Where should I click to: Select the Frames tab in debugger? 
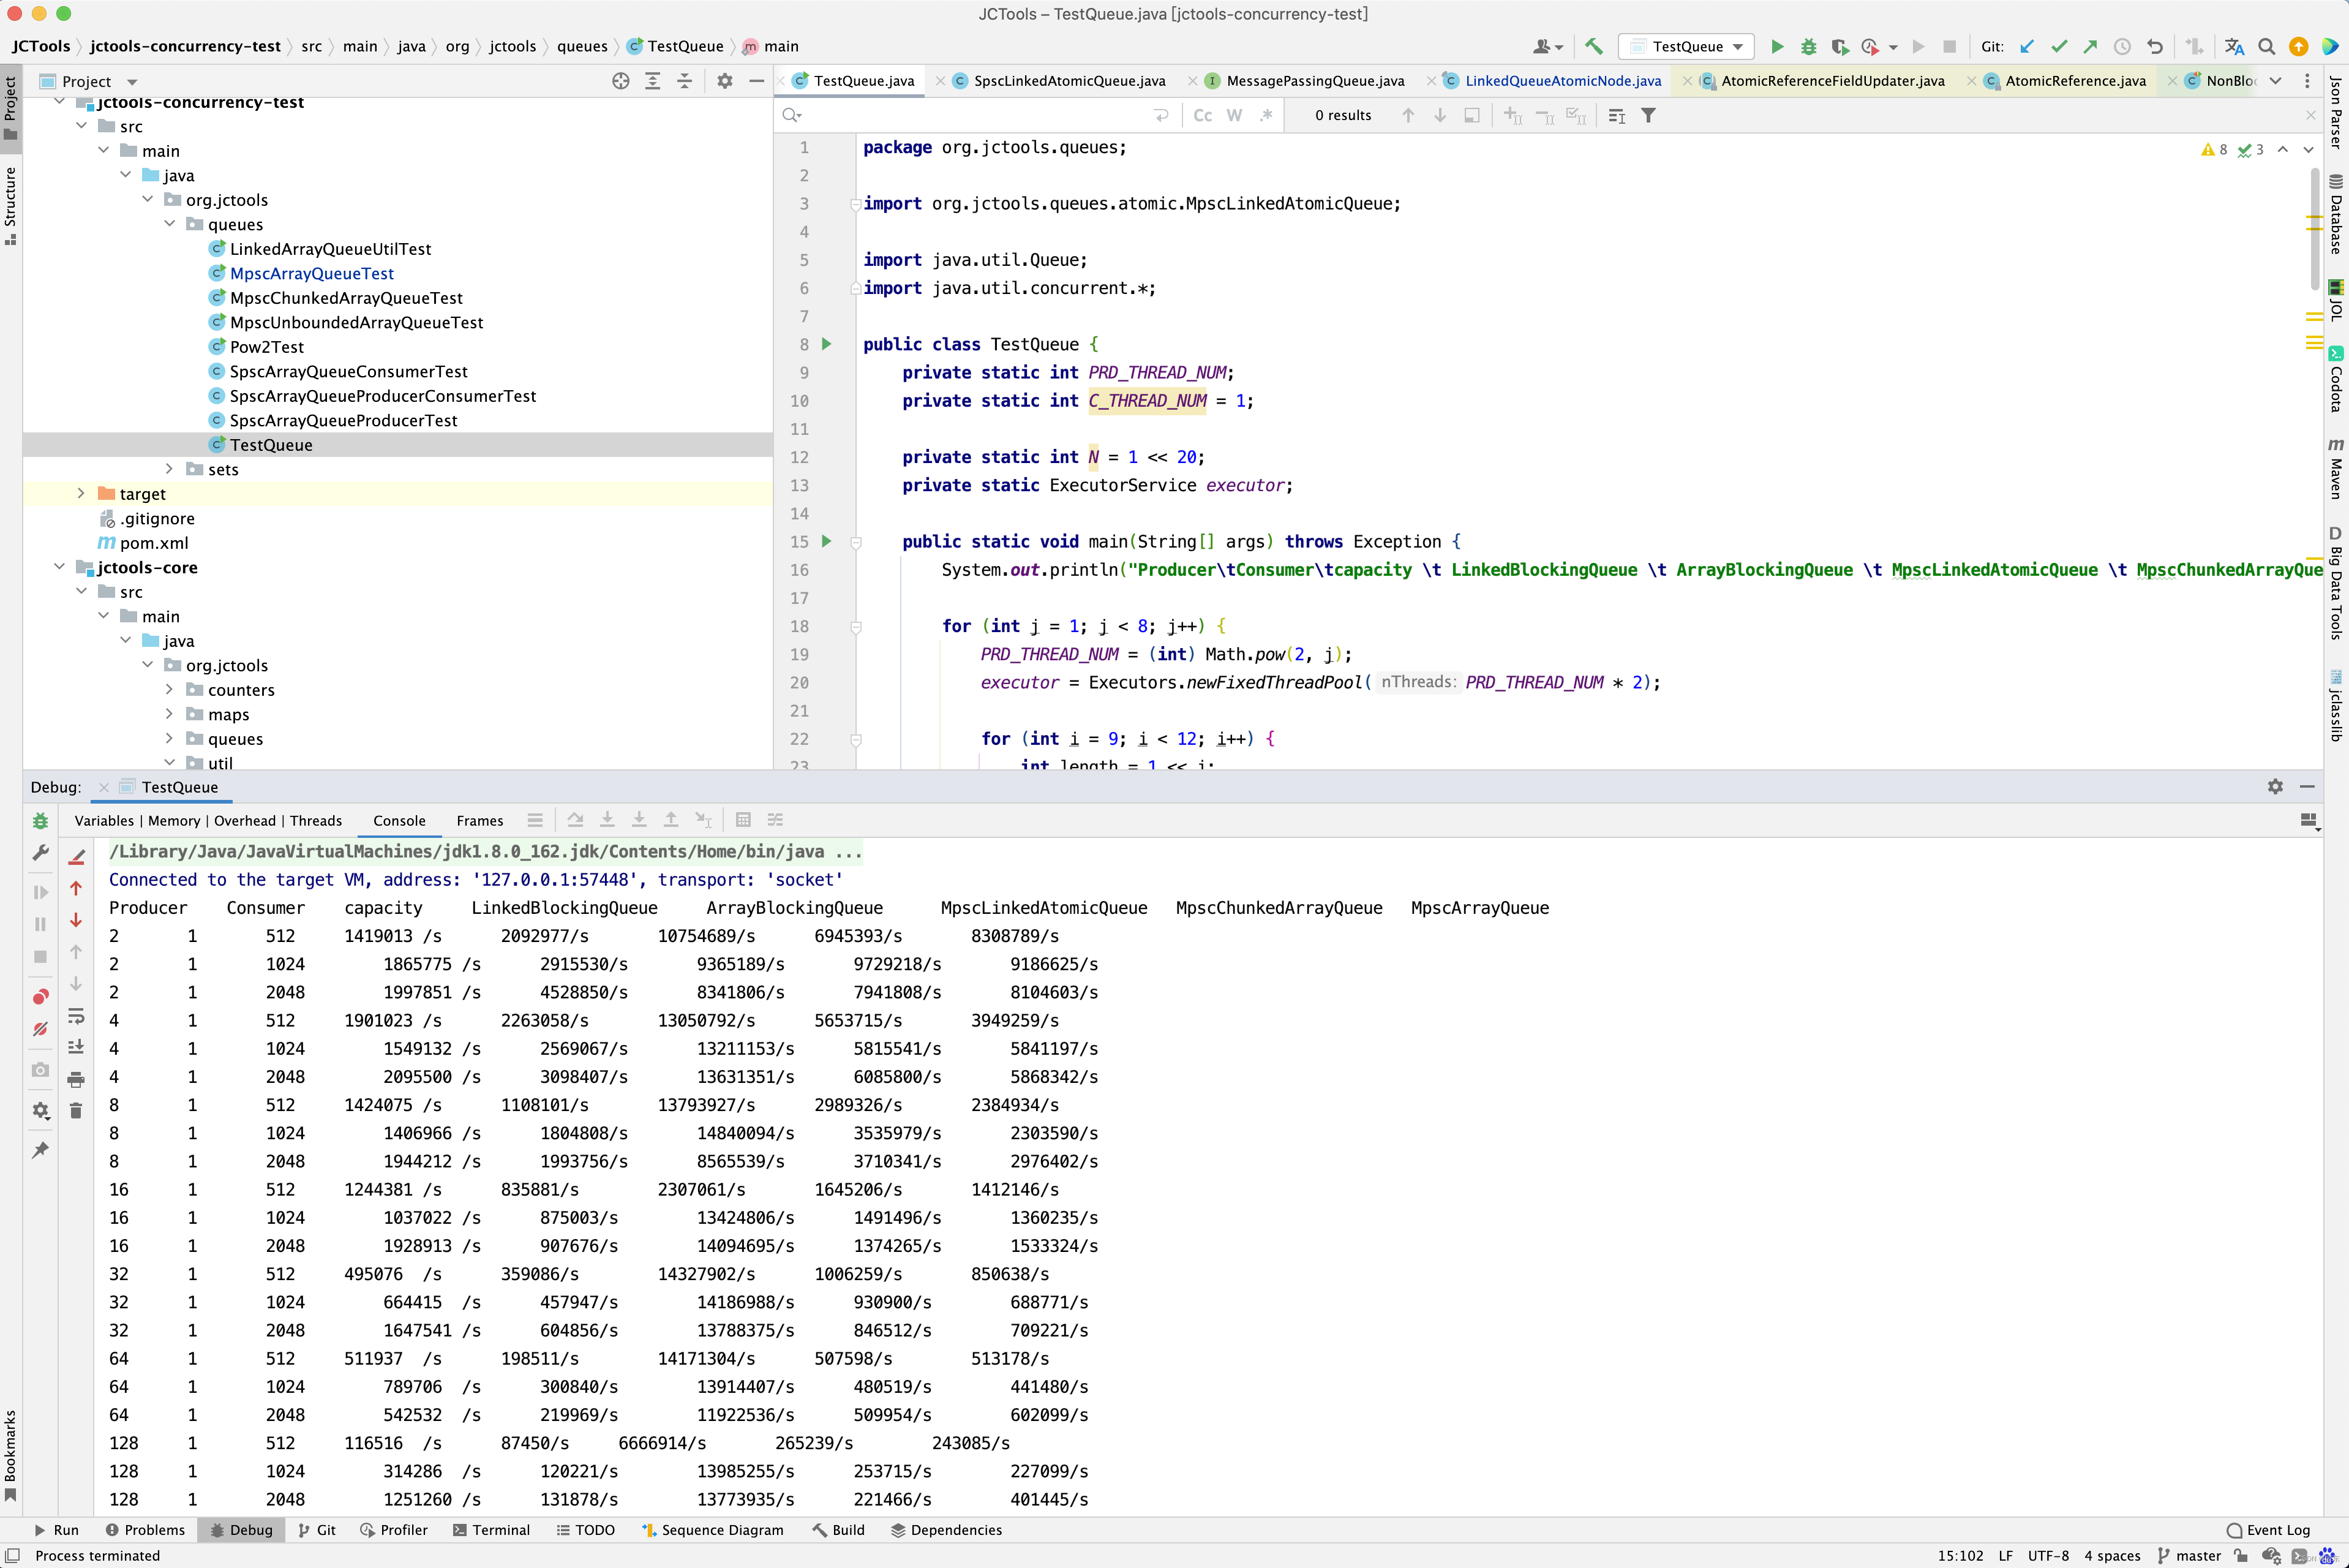click(480, 820)
